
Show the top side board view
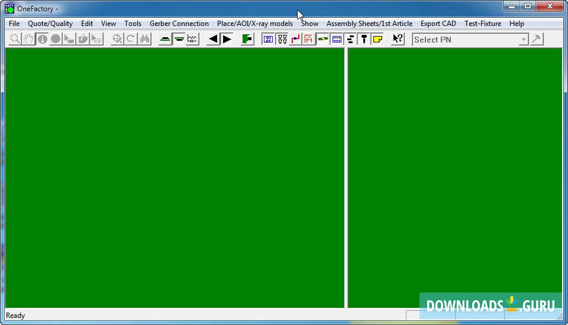coord(165,39)
